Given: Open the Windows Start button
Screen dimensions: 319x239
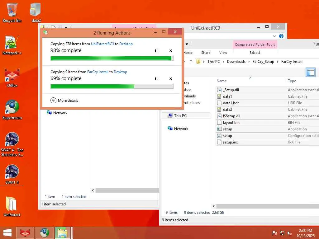Looking at the screenshot, I should pyautogui.click(x=7, y=233).
